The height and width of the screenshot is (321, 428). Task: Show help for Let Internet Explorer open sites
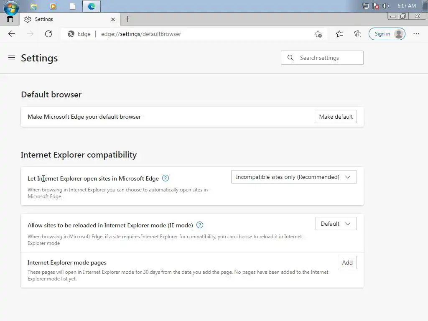(166, 178)
